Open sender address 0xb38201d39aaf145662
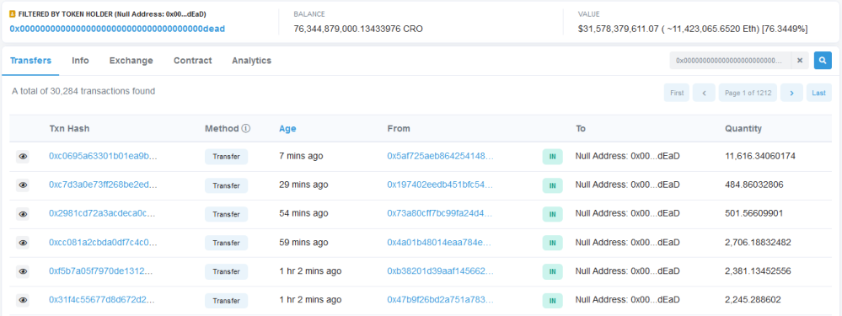Screen dimensions: 842x316 point(440,271)
